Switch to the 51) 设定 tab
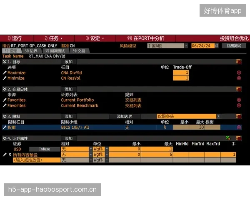 [x=12, y=51]
